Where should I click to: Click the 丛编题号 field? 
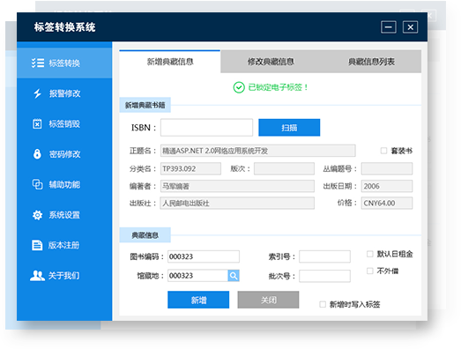(x=387, y=168)
